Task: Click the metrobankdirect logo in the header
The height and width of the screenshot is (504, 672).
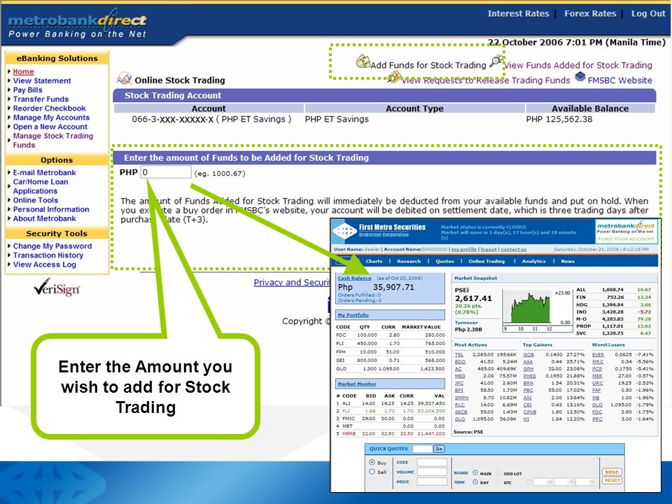Action: [x=77, y=23]
